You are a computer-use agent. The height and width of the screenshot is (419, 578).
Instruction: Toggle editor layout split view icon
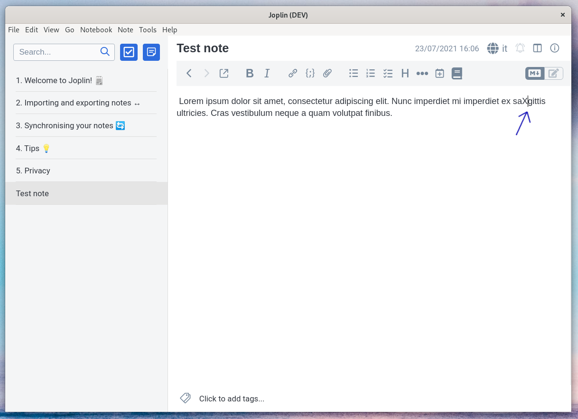(x=537, y=48)
